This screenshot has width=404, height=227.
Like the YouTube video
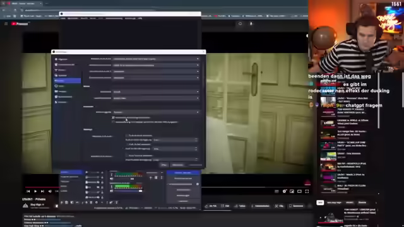(211, 206)
